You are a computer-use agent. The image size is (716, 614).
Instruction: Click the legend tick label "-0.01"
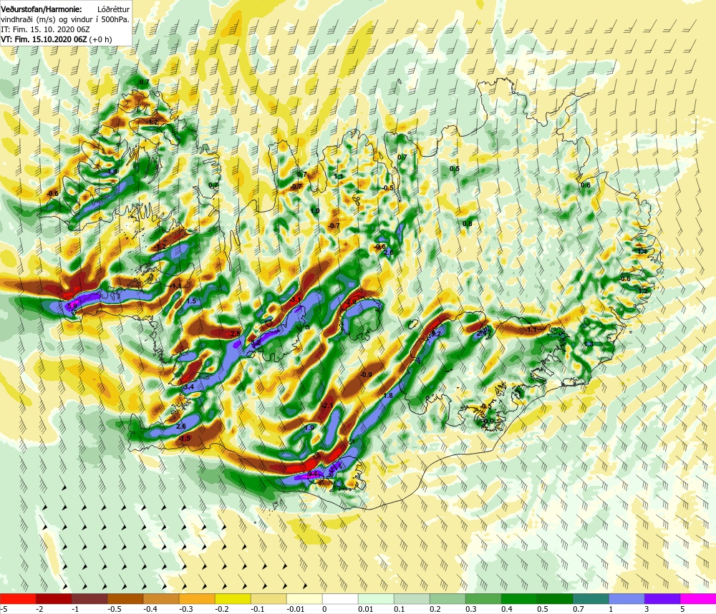[x=294, y=609]
